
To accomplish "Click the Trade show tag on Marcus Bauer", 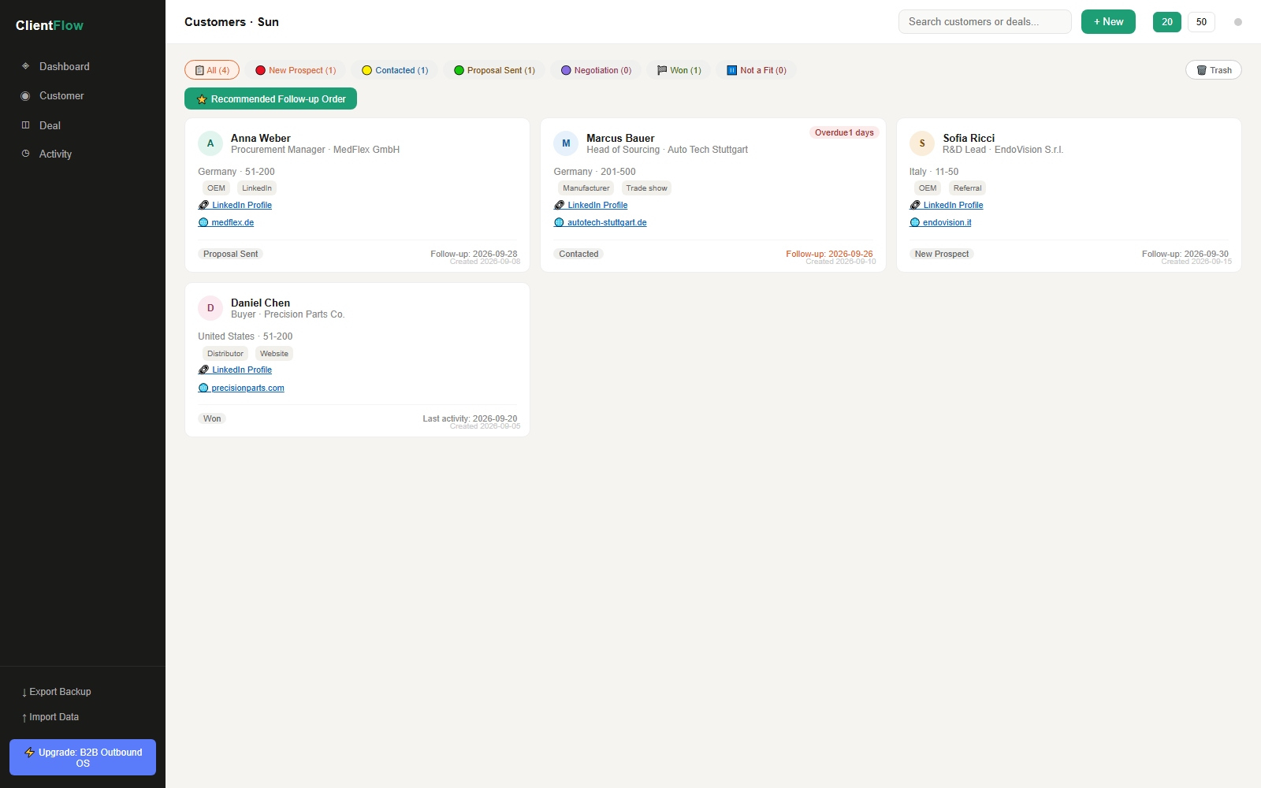I will point(646,188).
